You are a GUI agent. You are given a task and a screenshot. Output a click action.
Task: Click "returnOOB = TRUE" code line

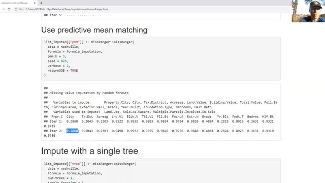coord(62,71)
